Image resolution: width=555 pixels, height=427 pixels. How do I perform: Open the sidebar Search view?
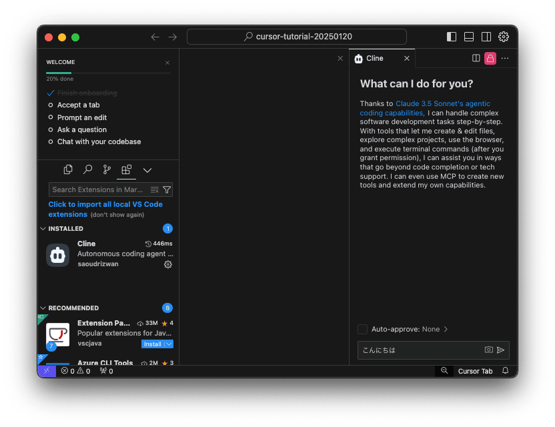(x=87, y=170)
